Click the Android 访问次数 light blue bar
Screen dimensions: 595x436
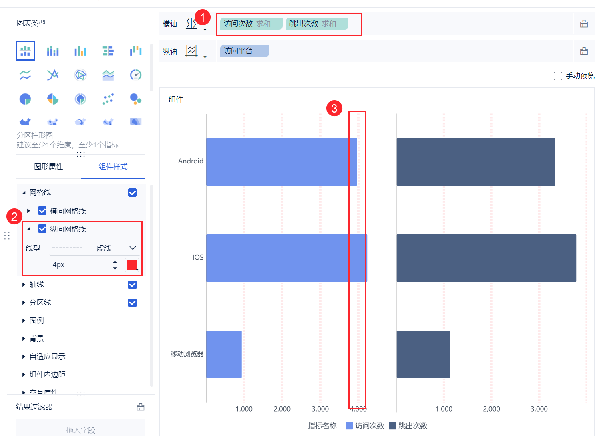point(281,162)
